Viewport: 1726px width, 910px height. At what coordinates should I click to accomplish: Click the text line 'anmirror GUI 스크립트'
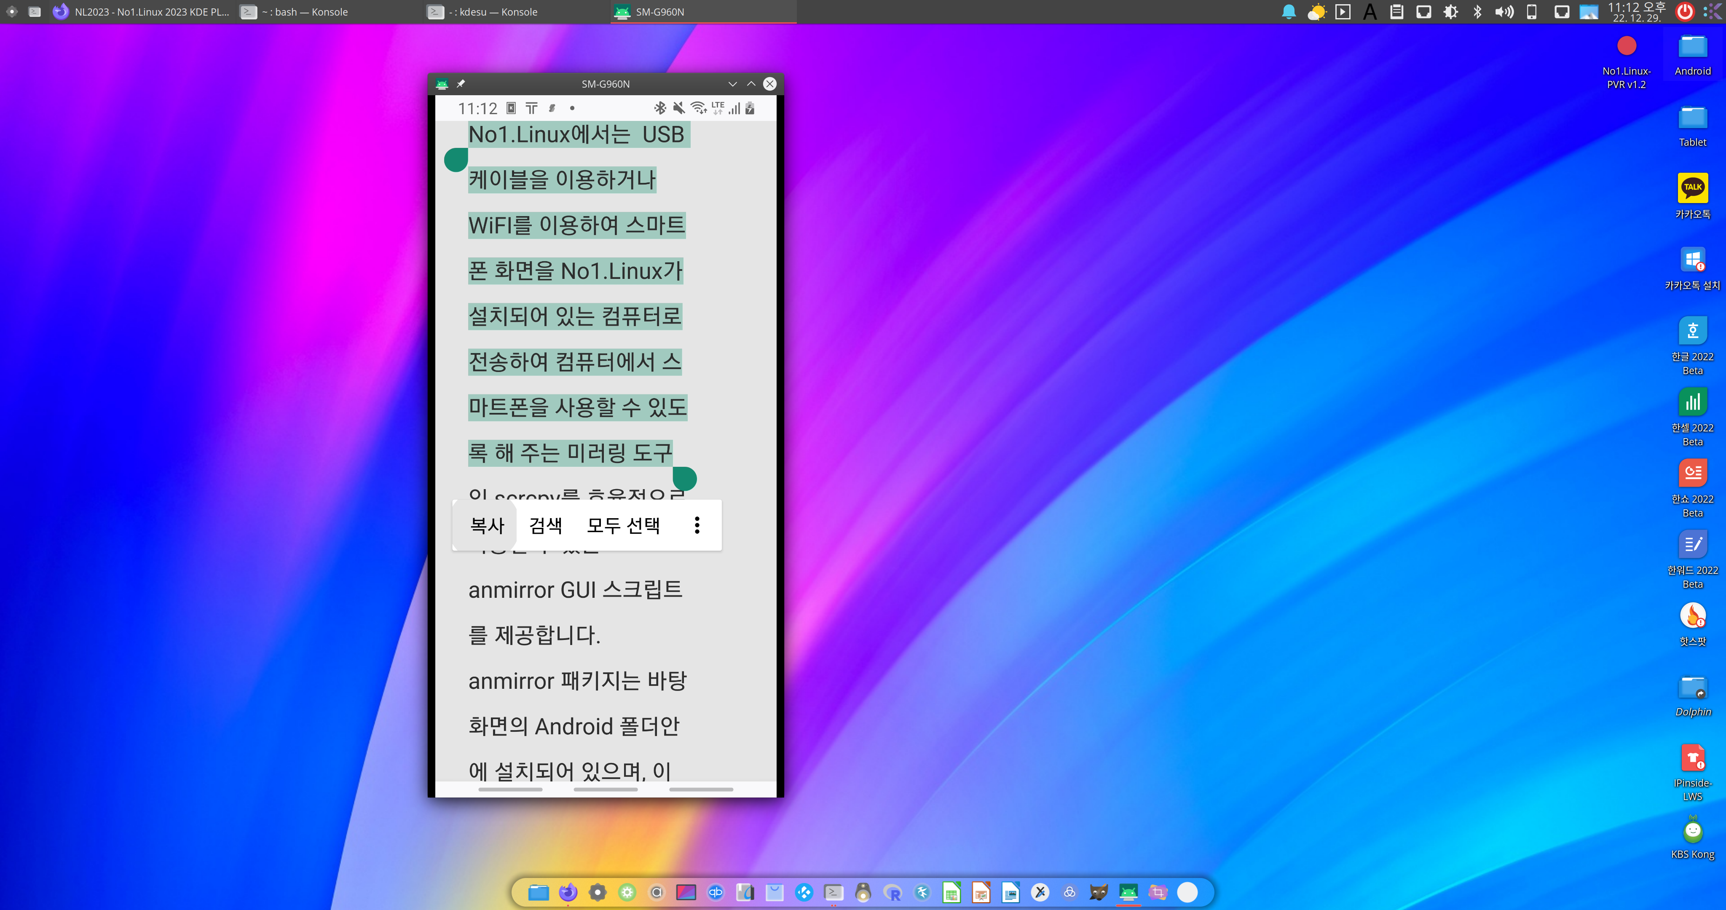pyautogui.click(x=576, y=590)
